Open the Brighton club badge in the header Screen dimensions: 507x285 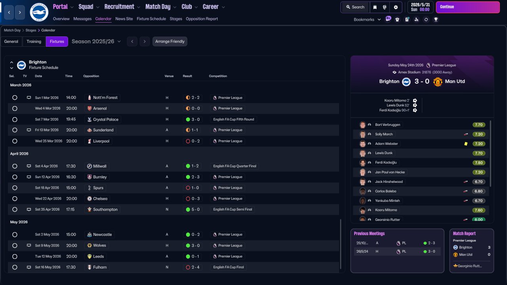(x=39, y=12)
